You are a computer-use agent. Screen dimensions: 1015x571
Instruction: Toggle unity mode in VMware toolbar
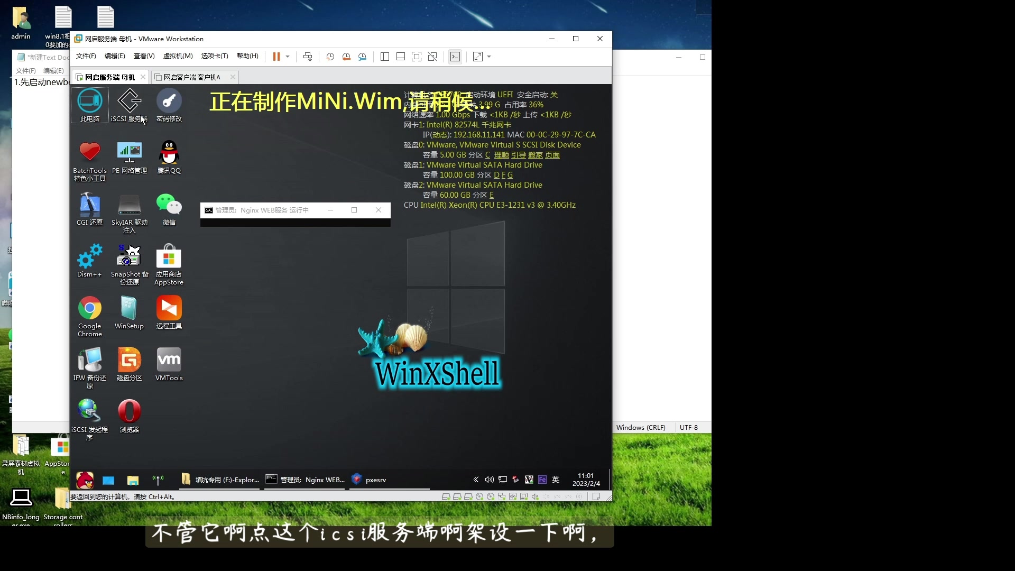tap(432, 57)
